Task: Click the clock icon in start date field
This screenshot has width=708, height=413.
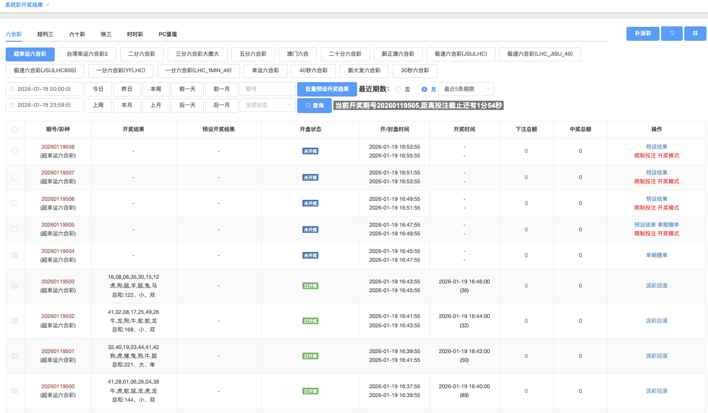Action: 12,89
